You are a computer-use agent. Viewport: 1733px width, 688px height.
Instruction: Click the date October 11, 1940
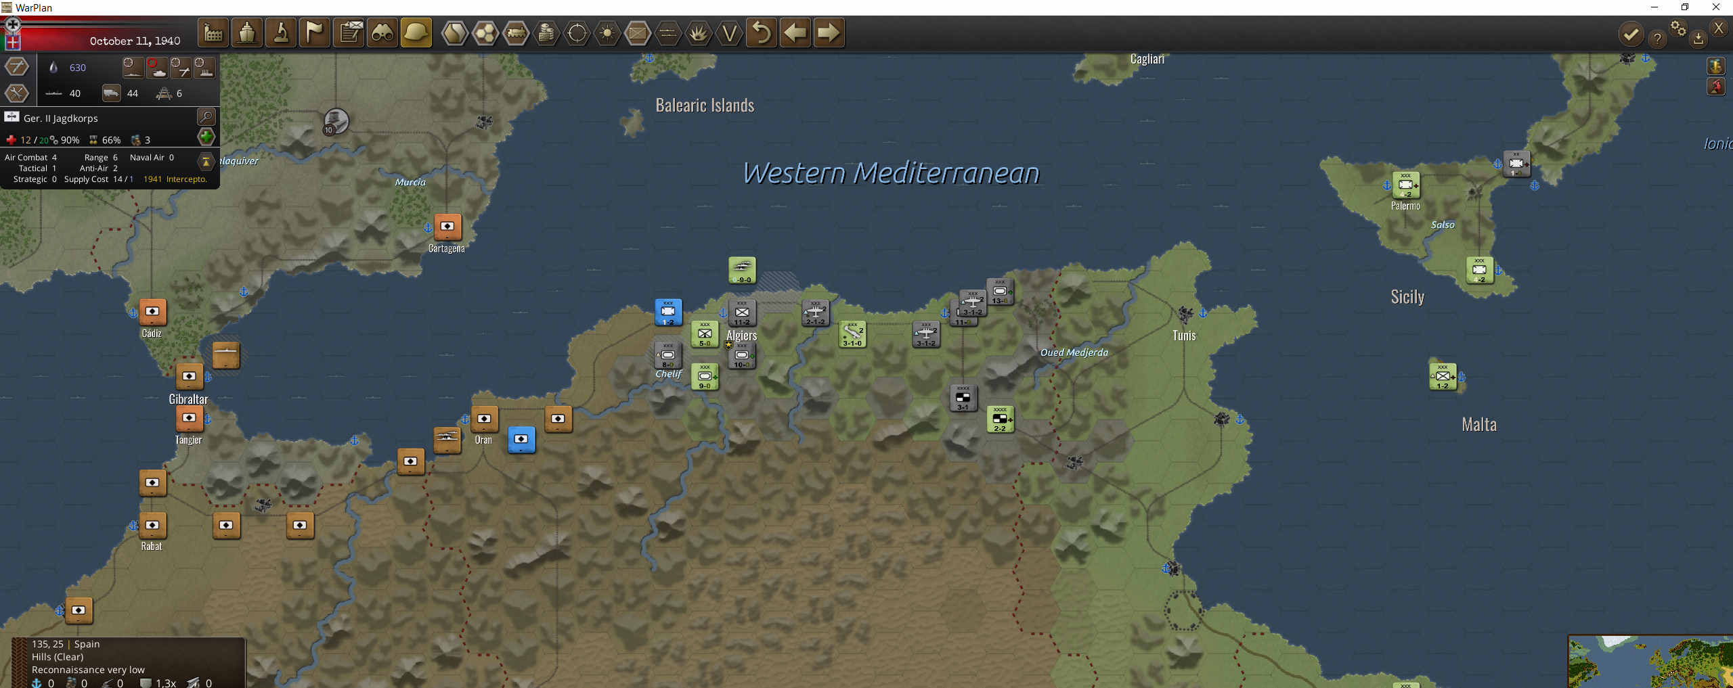135,41
